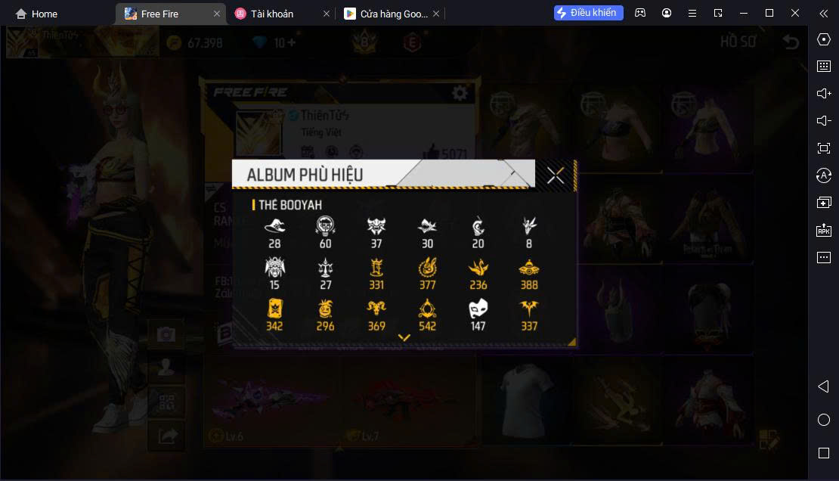
Task: Select the scales badge showing 27
Action: click(x=325, y=274)
